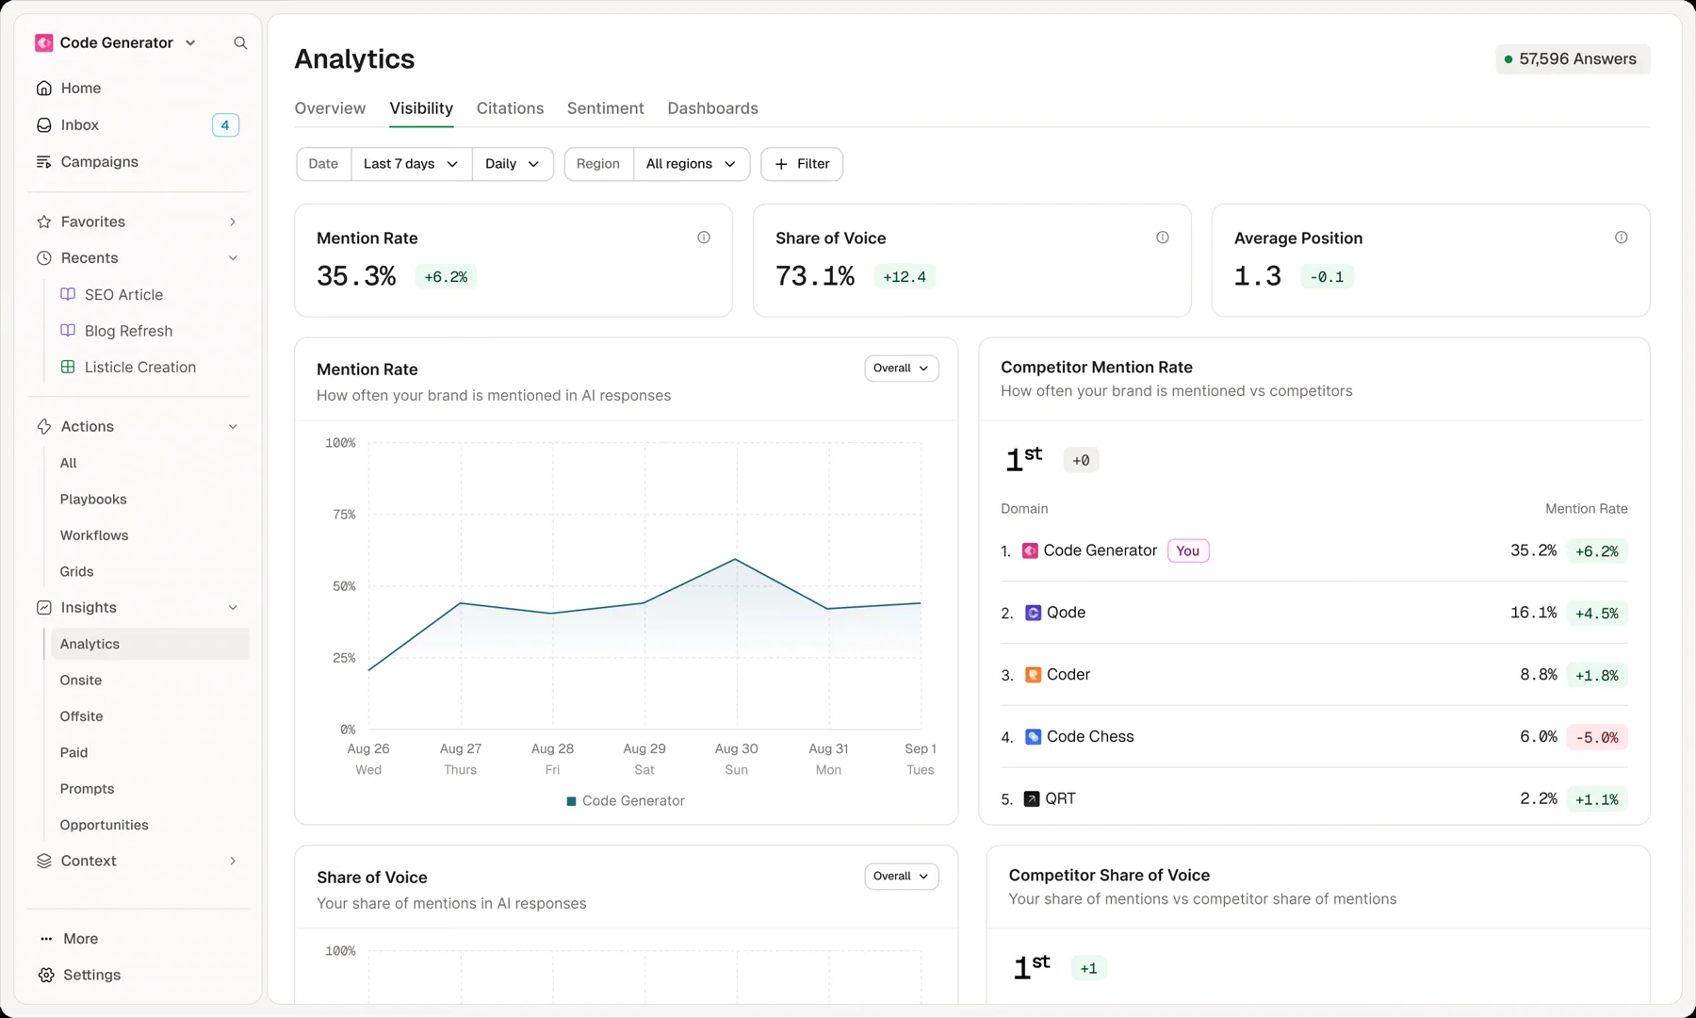Click Code Generator logo in competitor table
The image size is (1696, 1018).
pyautogui.click(x=1030, y=550)
